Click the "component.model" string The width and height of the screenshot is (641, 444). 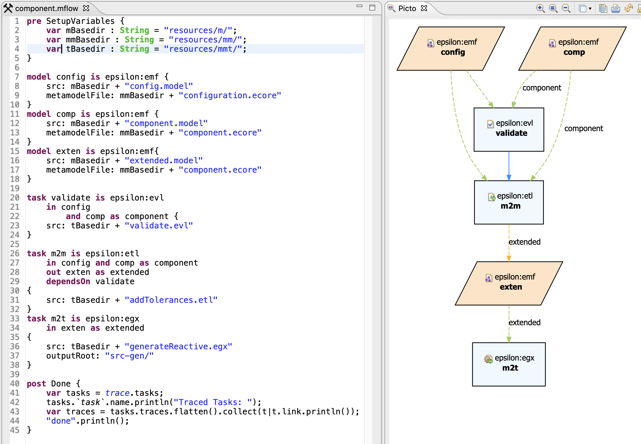click(166, 123)
